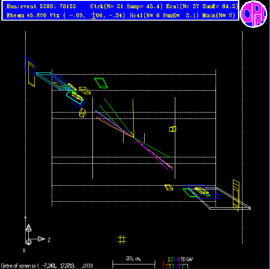Click the OPAL logo in corner
The image size is (270, 269).
coord(254,14)
